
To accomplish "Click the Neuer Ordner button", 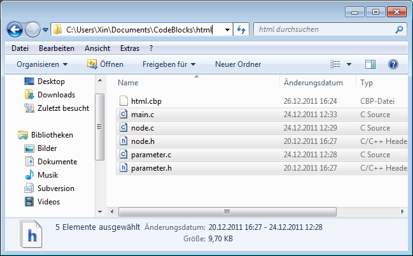I will point(237,64).
